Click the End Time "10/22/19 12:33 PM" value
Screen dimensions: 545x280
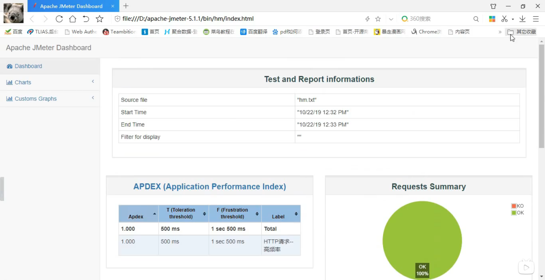point(323,125)
